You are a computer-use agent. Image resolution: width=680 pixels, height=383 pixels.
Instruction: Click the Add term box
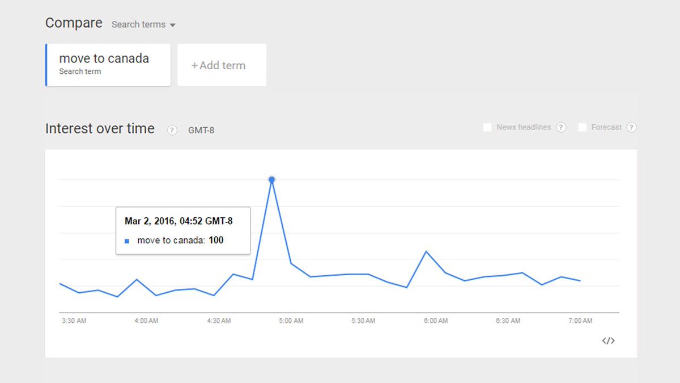tap(222, 65)
